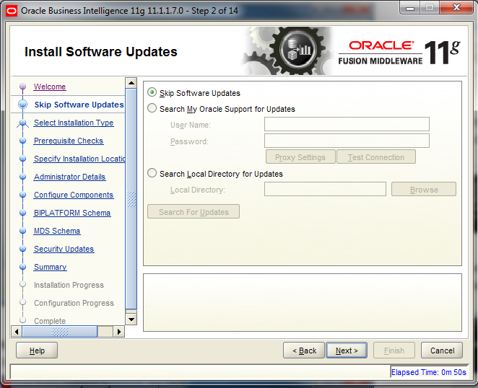This screenshot has width=478, height=388.
Task: Click the bullet icon beside Prerequisite Checks
Action: pos(22,141)
